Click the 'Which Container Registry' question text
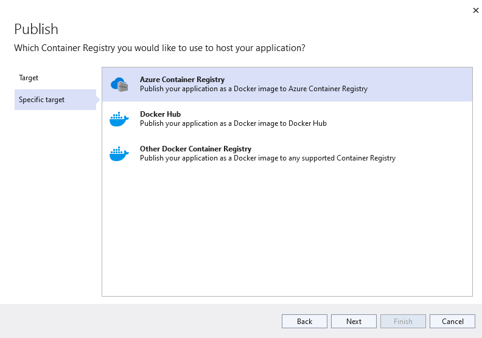 tap(159, 47)
